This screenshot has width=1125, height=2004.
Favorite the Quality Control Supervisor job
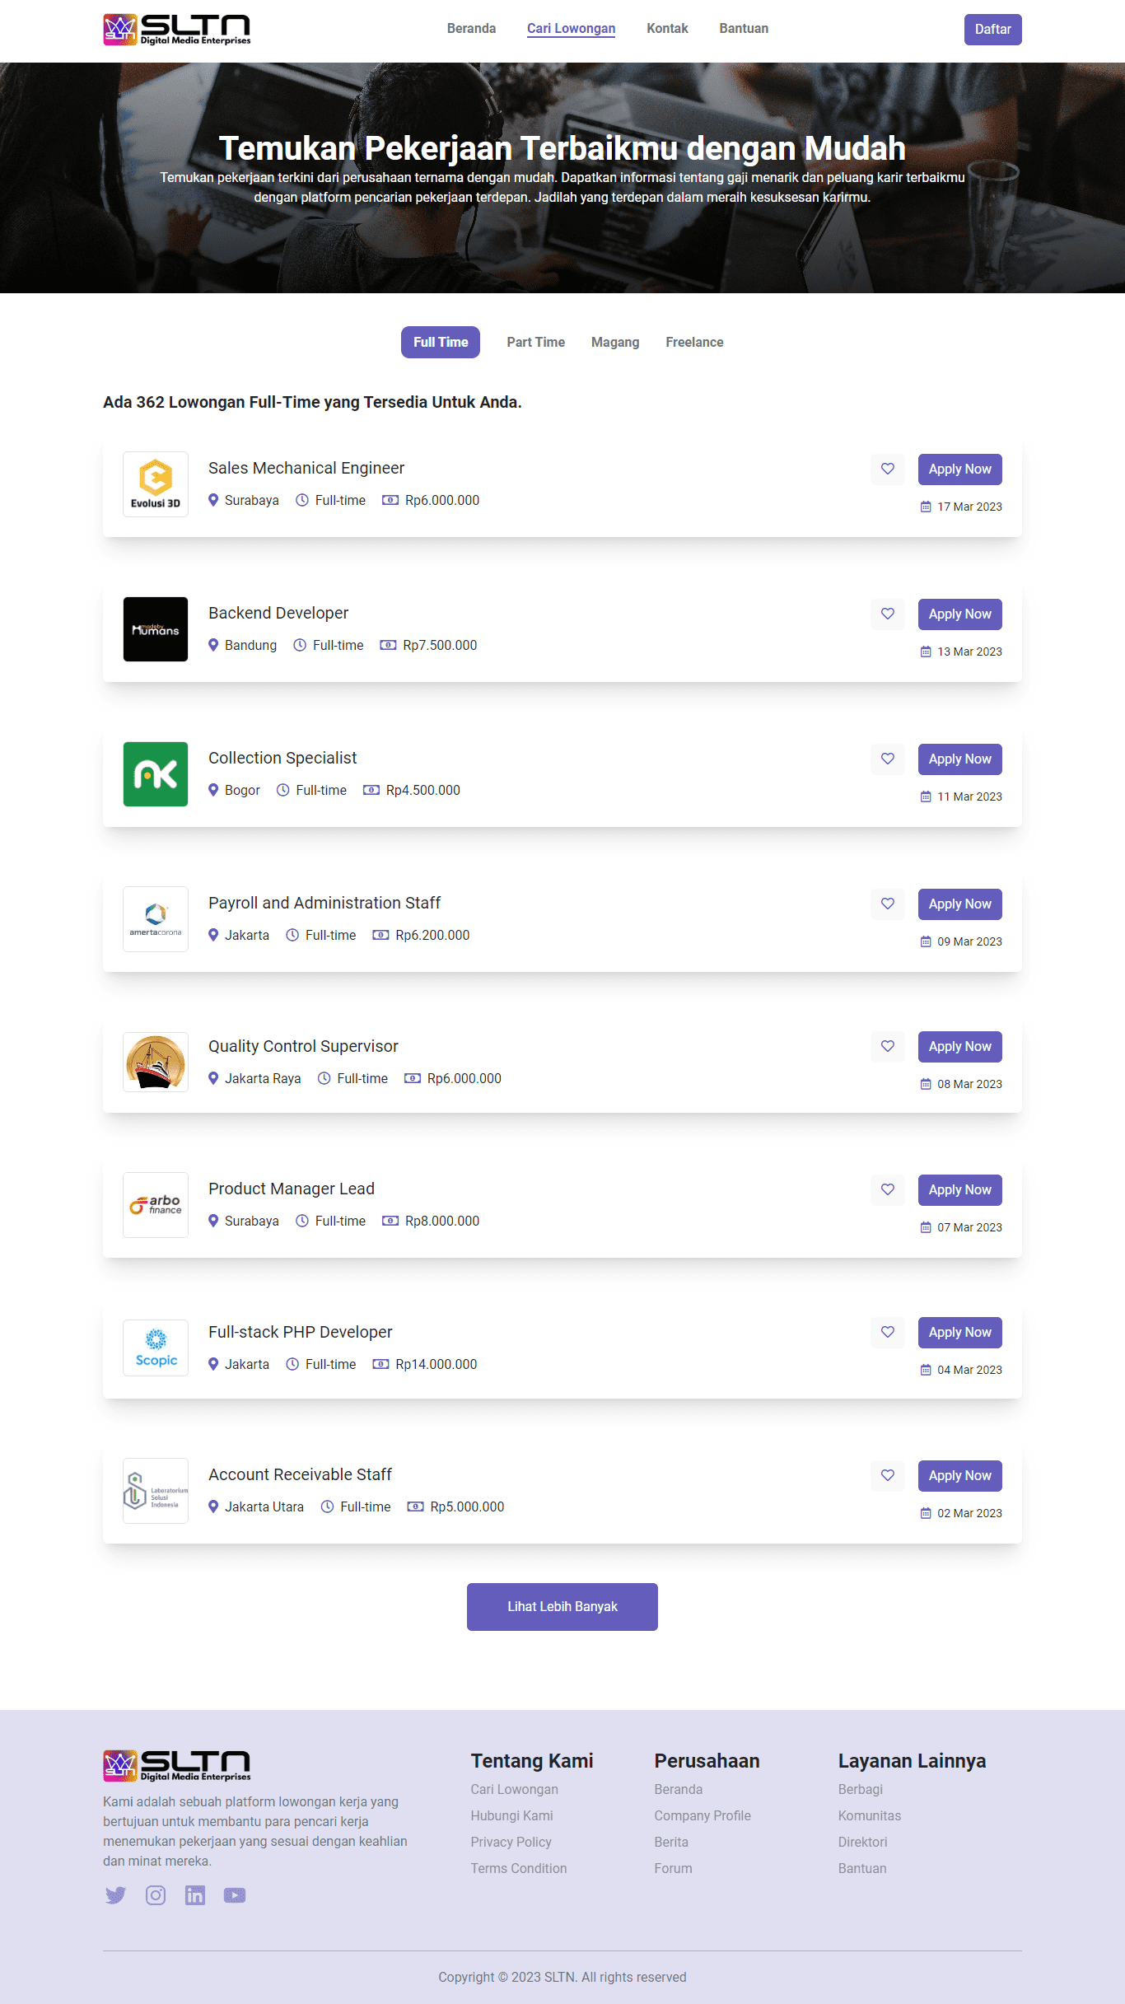coord(888,1047)
